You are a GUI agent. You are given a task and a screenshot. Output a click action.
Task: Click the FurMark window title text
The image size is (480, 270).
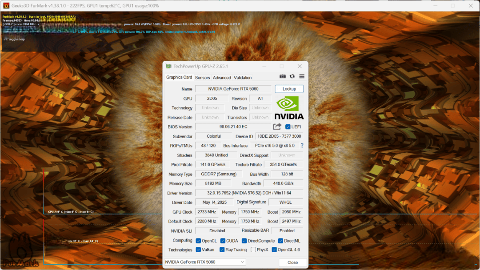coord(85,6)
